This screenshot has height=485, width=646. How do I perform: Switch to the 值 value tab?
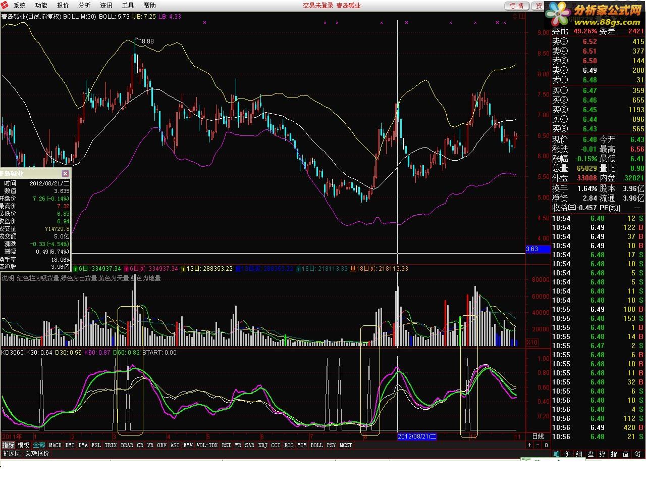tap(626, 454)
